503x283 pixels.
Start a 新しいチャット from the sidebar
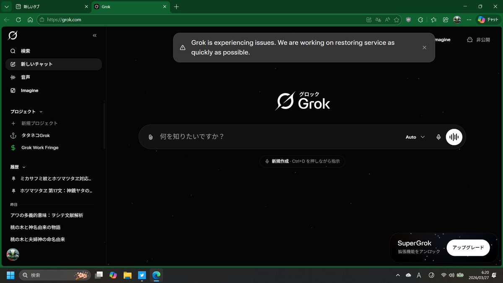coord(54,64)
